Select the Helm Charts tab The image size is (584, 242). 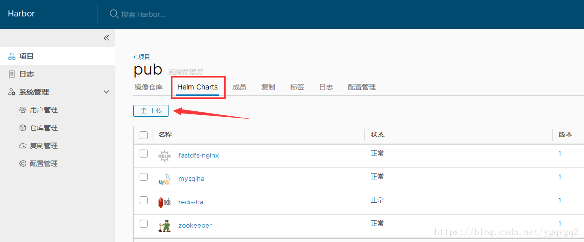click(197, 87)
